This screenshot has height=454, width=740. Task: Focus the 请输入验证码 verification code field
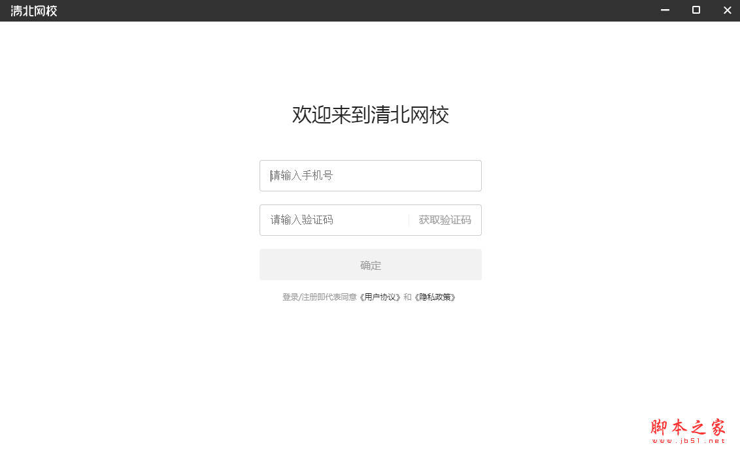[334, 220]
